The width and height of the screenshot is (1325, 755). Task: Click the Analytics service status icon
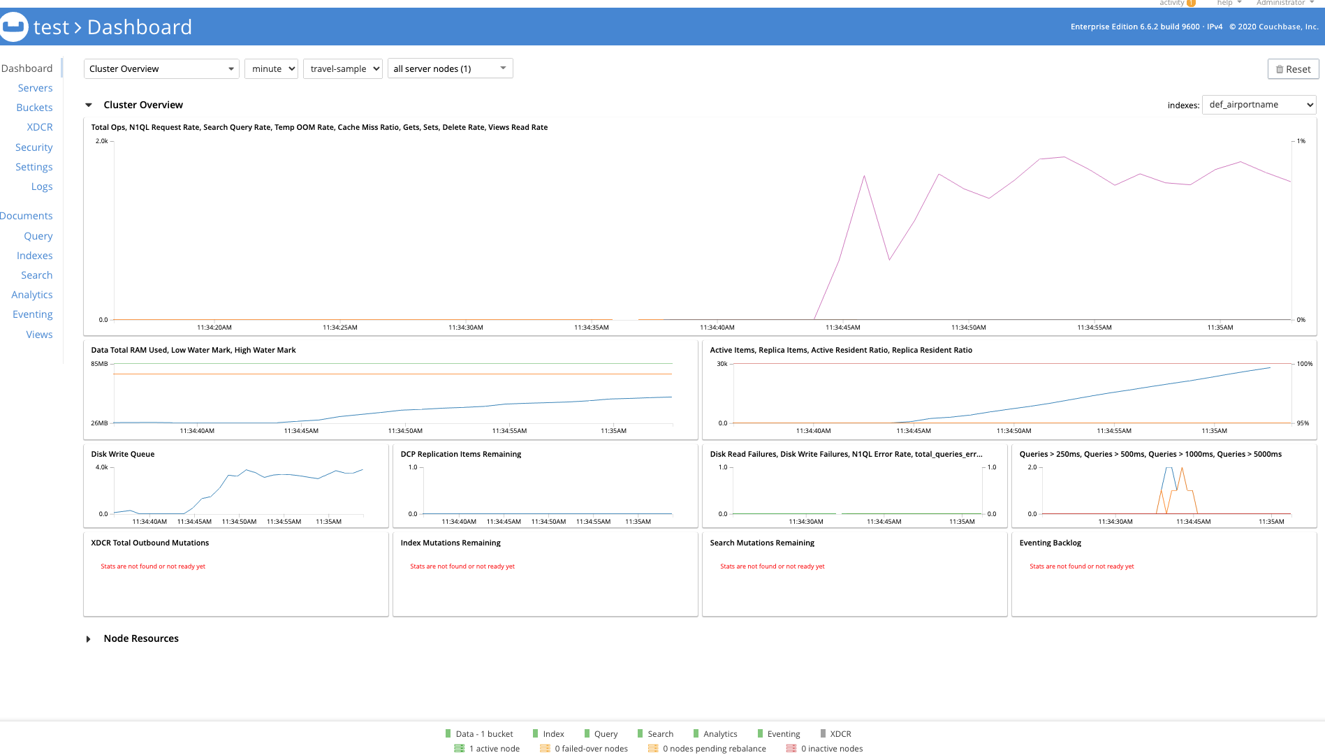696,733
